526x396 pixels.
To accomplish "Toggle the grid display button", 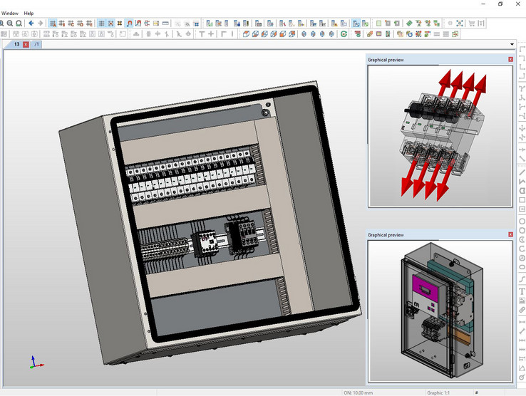I will [101, 23].
